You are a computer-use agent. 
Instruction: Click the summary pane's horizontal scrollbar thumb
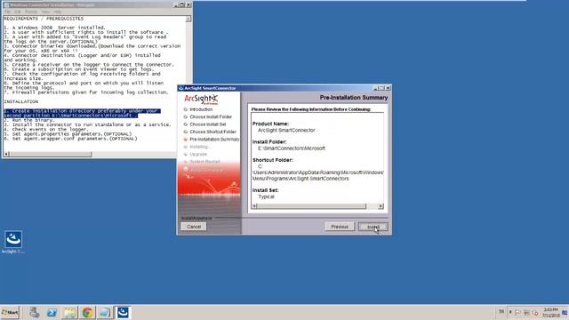click(x=311, y=206)
